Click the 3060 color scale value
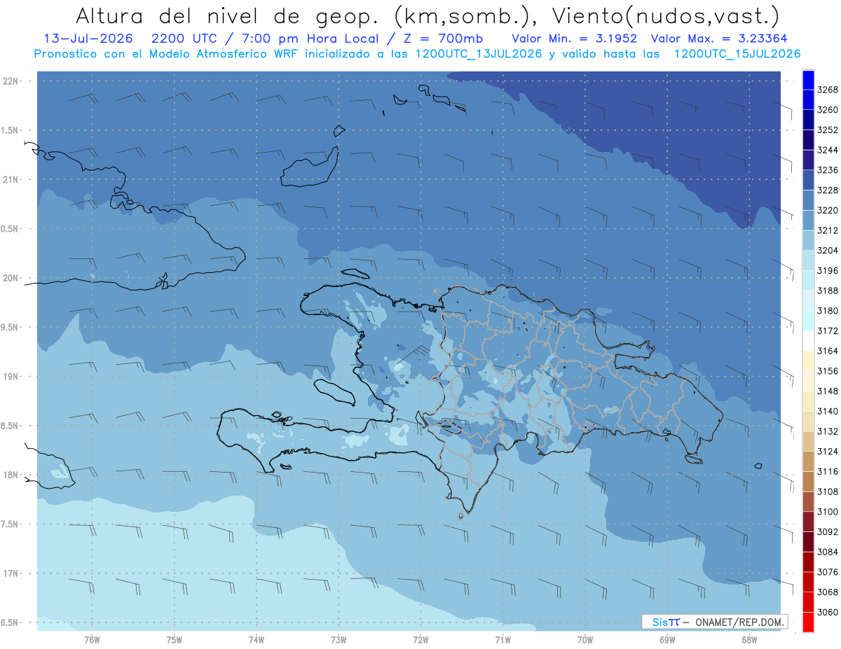Image resolution: width=841 pixels, height=649 pixels. pos(828,612)
